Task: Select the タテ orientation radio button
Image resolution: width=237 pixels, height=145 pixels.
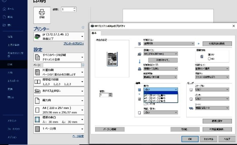Action: [x=209, y=54]
